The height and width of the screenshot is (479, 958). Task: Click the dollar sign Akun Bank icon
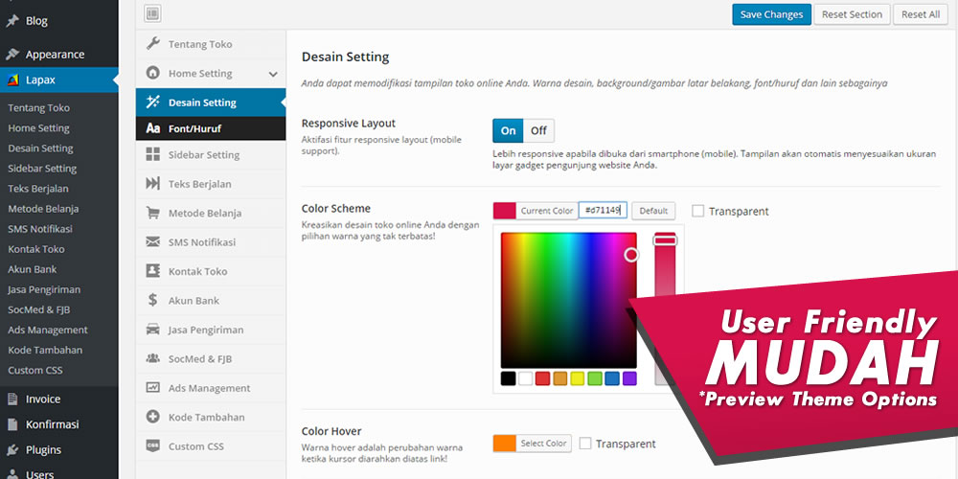click(152, 300)
